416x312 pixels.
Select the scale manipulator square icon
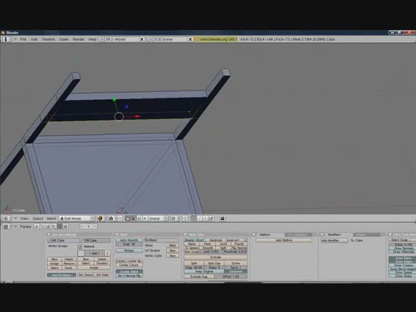tap(145, 218)
